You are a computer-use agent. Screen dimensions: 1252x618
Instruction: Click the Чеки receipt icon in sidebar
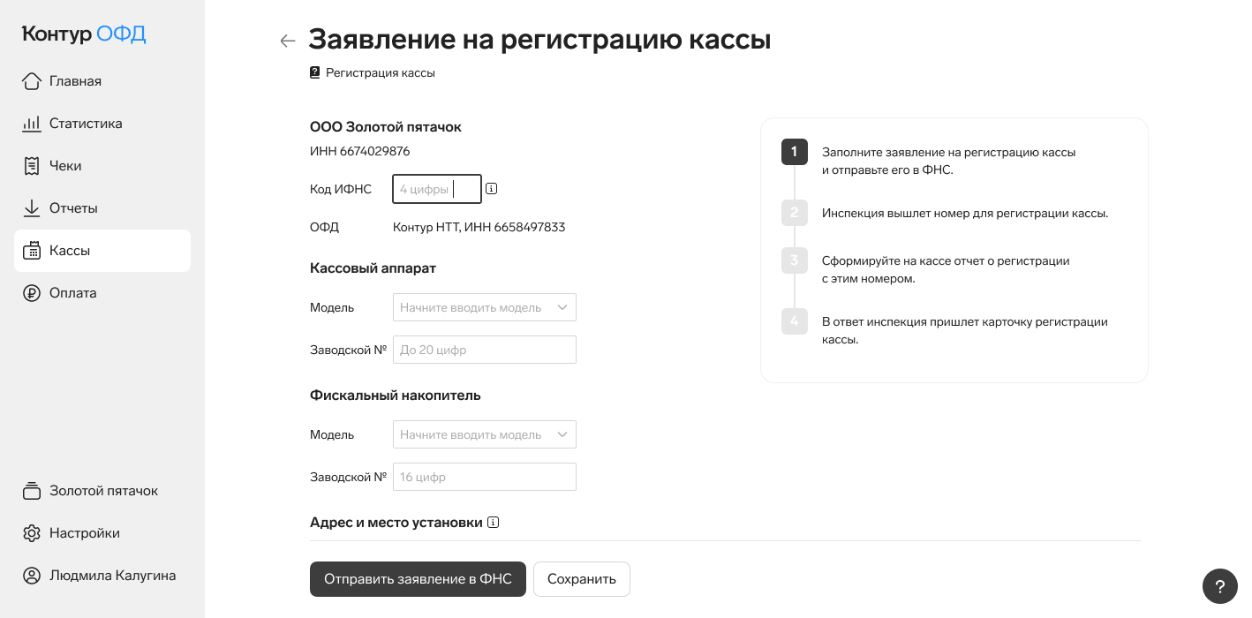(x=32, y=166)
